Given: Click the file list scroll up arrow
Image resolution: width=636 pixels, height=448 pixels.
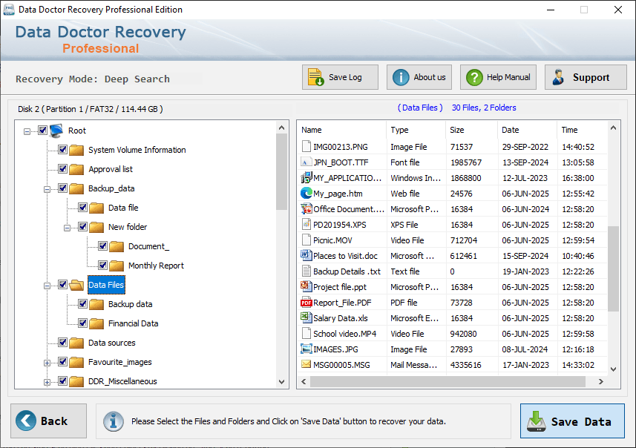Looking at the screenshot, I should [x=613, y=128].
